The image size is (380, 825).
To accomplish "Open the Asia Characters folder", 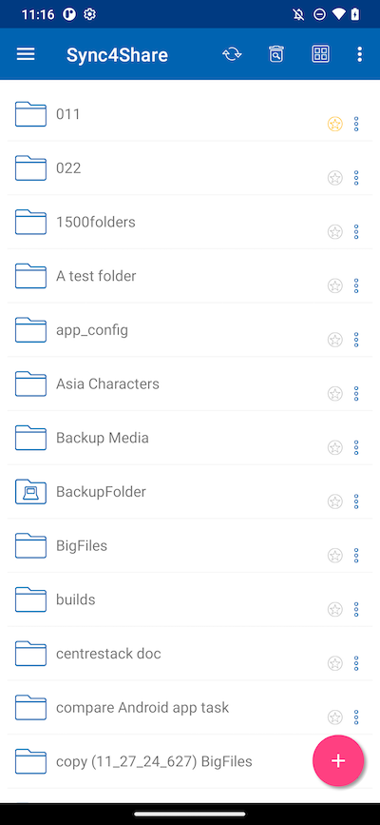I will pos(190,383).
